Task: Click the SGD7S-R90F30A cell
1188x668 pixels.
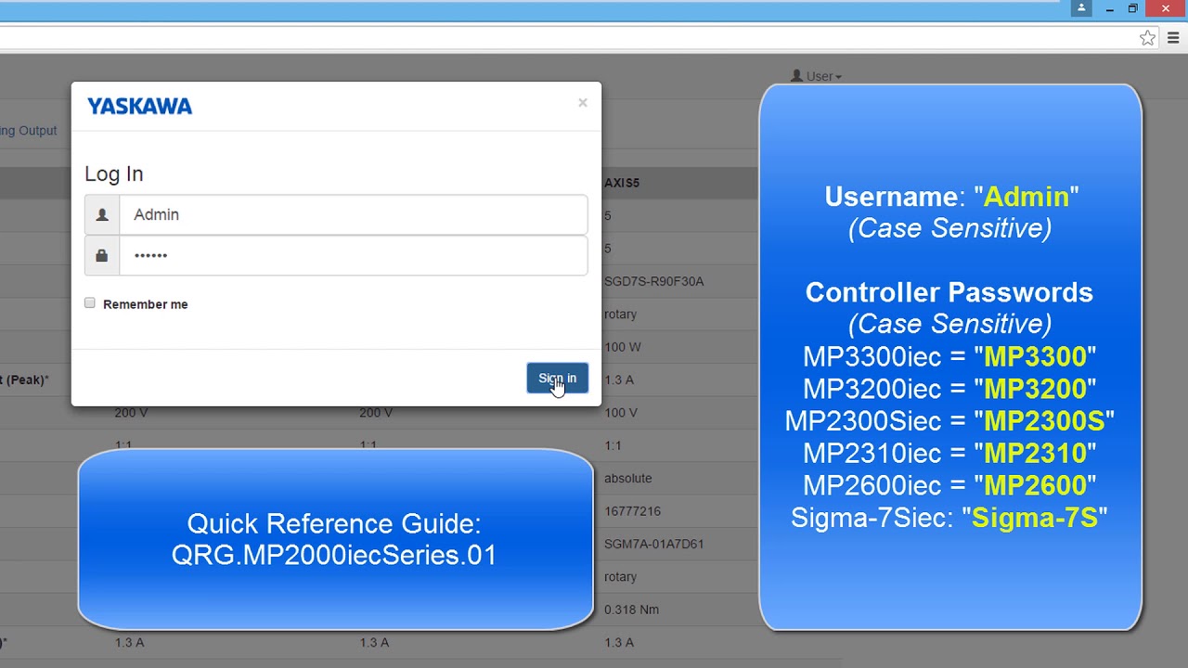Action: point(653,281)
